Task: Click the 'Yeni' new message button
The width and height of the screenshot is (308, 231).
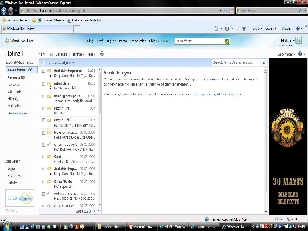Action: (42, 54)
